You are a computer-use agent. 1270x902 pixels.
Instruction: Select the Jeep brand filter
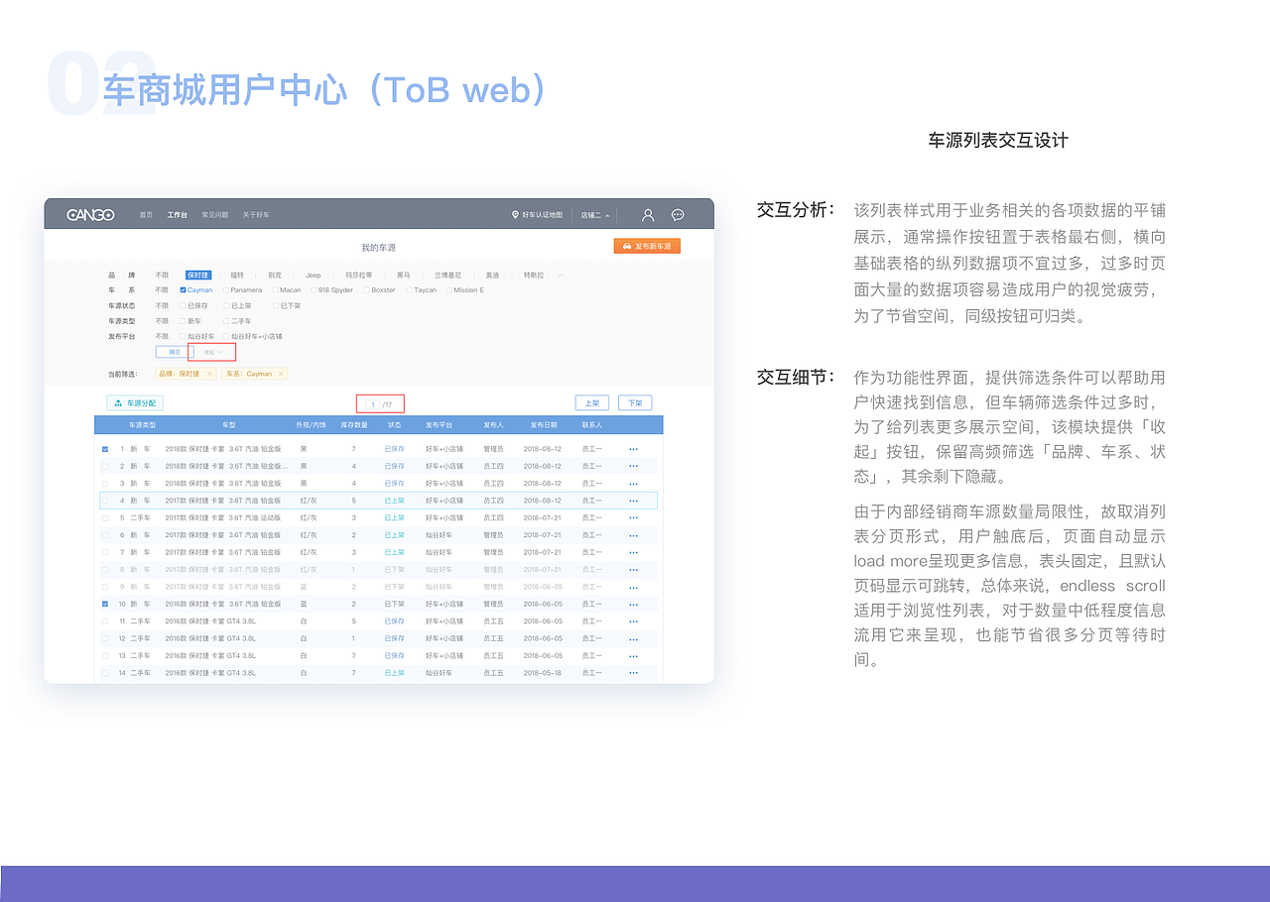click(313, 275)
